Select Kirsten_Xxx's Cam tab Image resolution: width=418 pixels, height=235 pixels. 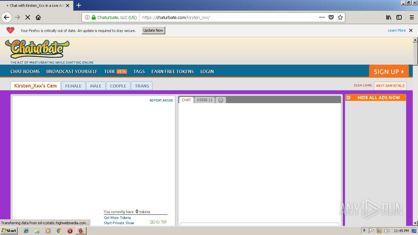click(x=36, y=86)
